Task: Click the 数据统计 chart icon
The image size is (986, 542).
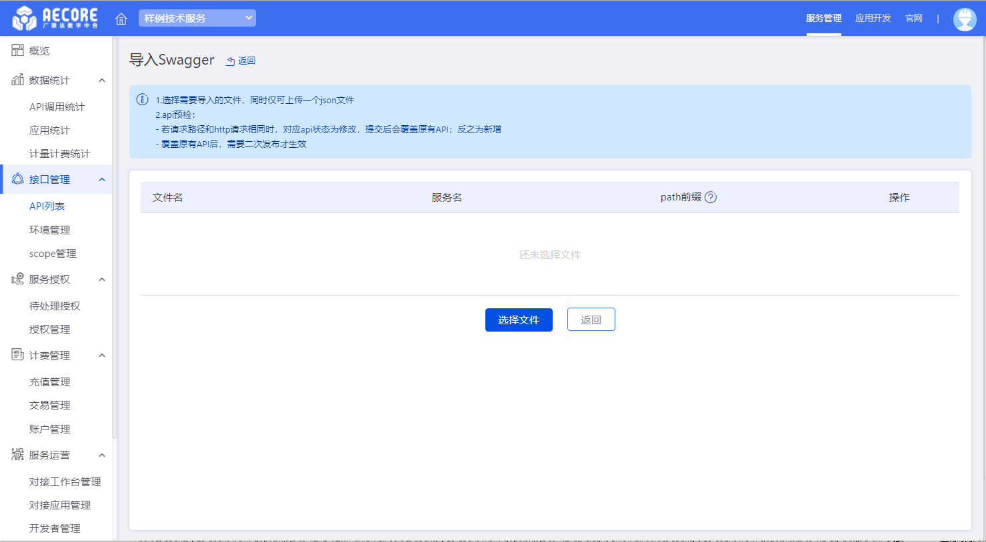Action: tap(17, 80)
